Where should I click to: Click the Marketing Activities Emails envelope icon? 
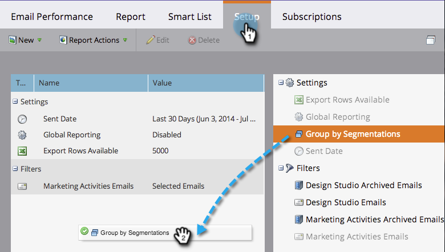(x=22, y=186)
